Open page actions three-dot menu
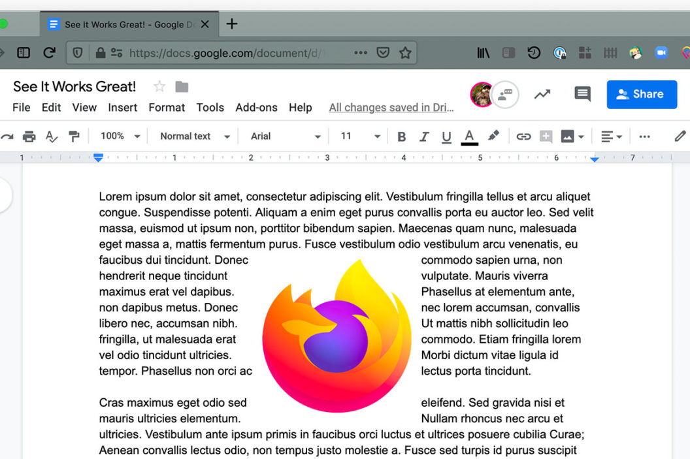690x459 pixels. tap(361, 53)
